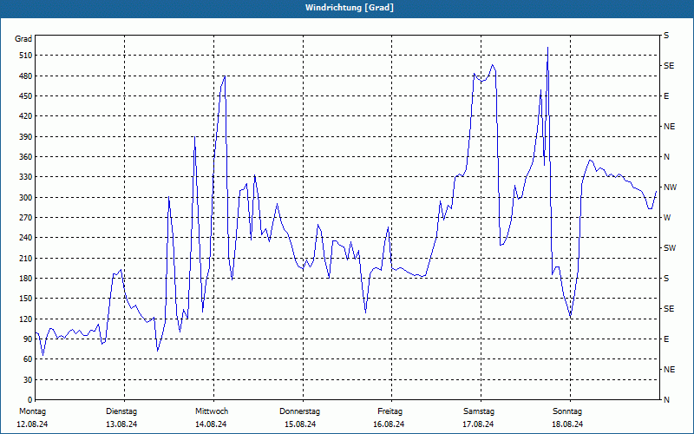Click the NW compass label
The height and width of the screenshot is (434, 694).
(670, 187)
